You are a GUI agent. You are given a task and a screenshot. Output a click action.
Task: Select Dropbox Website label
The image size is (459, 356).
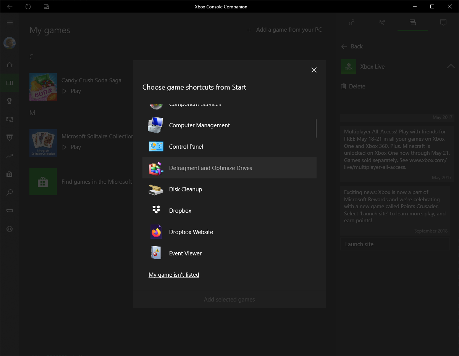[x=191, y=232]
